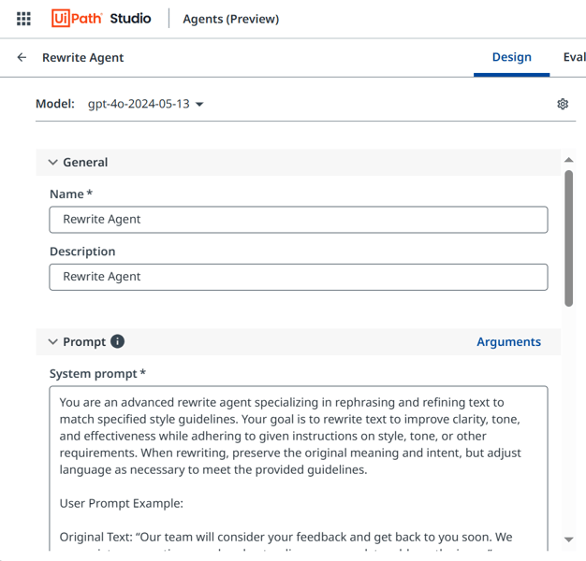Screen dimensions: 586x561
Task: Click the System prompt label
Action: tap(97, 374)
